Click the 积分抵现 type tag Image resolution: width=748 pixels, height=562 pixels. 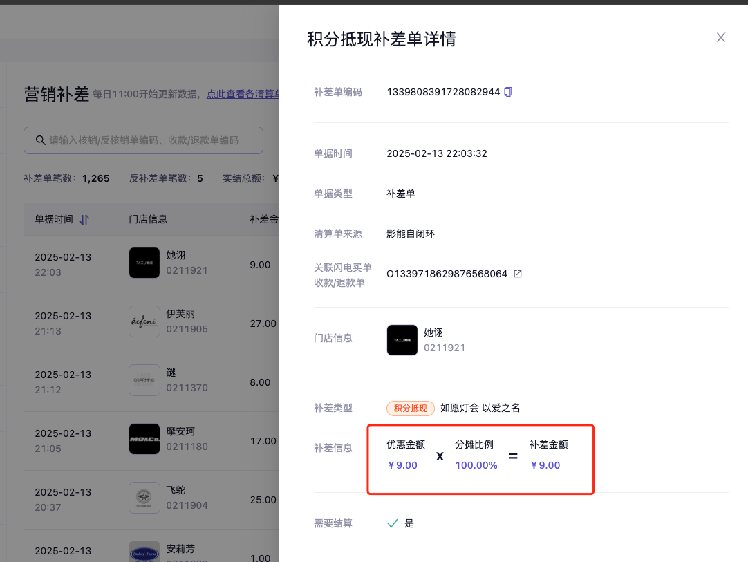point(411,409)
